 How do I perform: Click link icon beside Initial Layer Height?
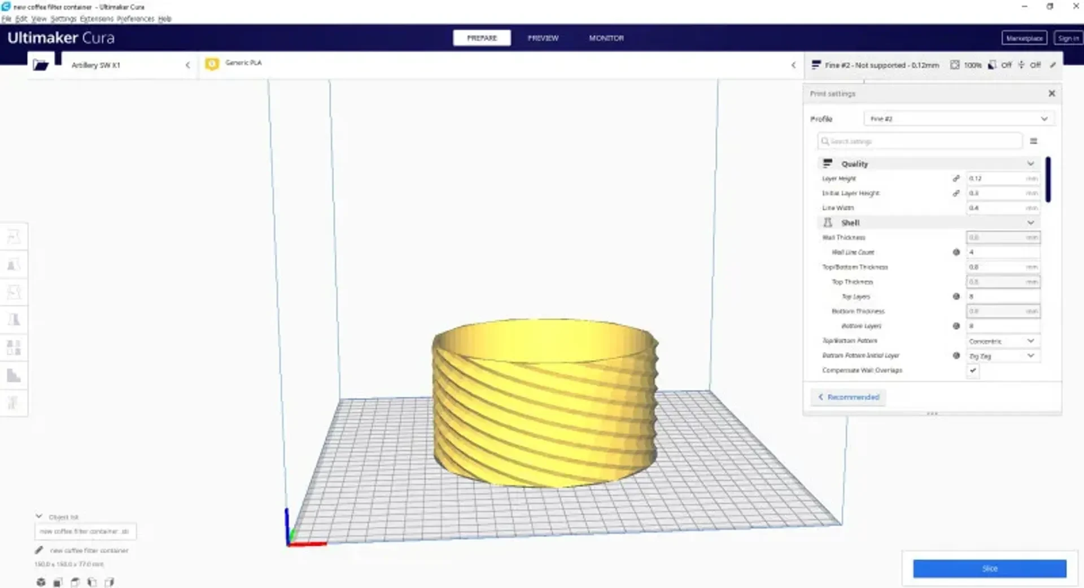click(x=956, y=193)
